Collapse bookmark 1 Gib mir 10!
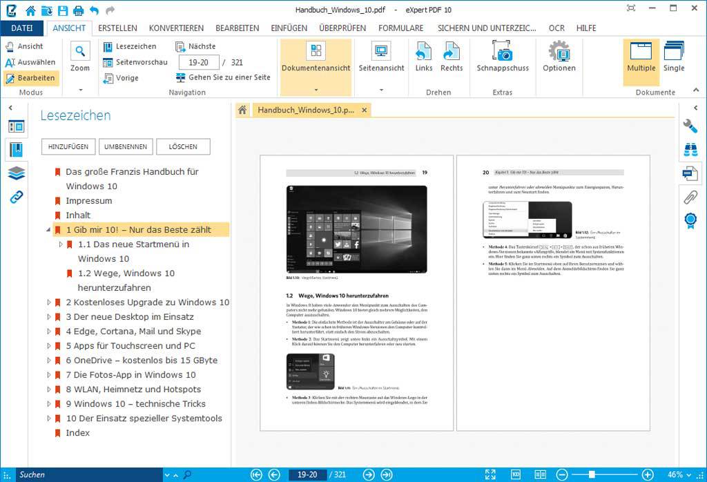Viewport: 707px width, 482px height. [48, 230]
